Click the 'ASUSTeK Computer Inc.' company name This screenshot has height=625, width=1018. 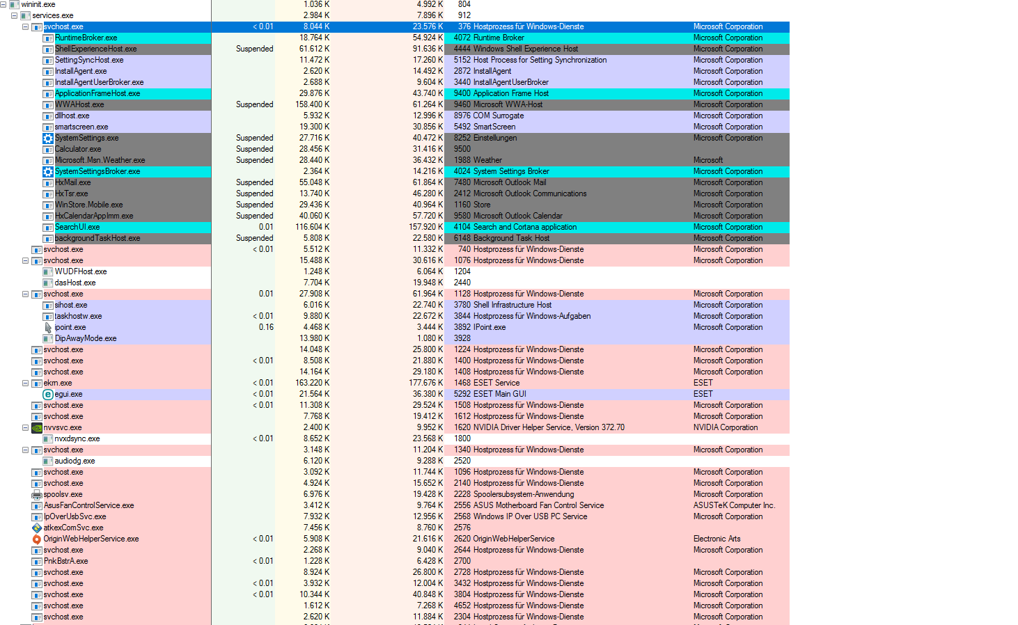(734, 505)
